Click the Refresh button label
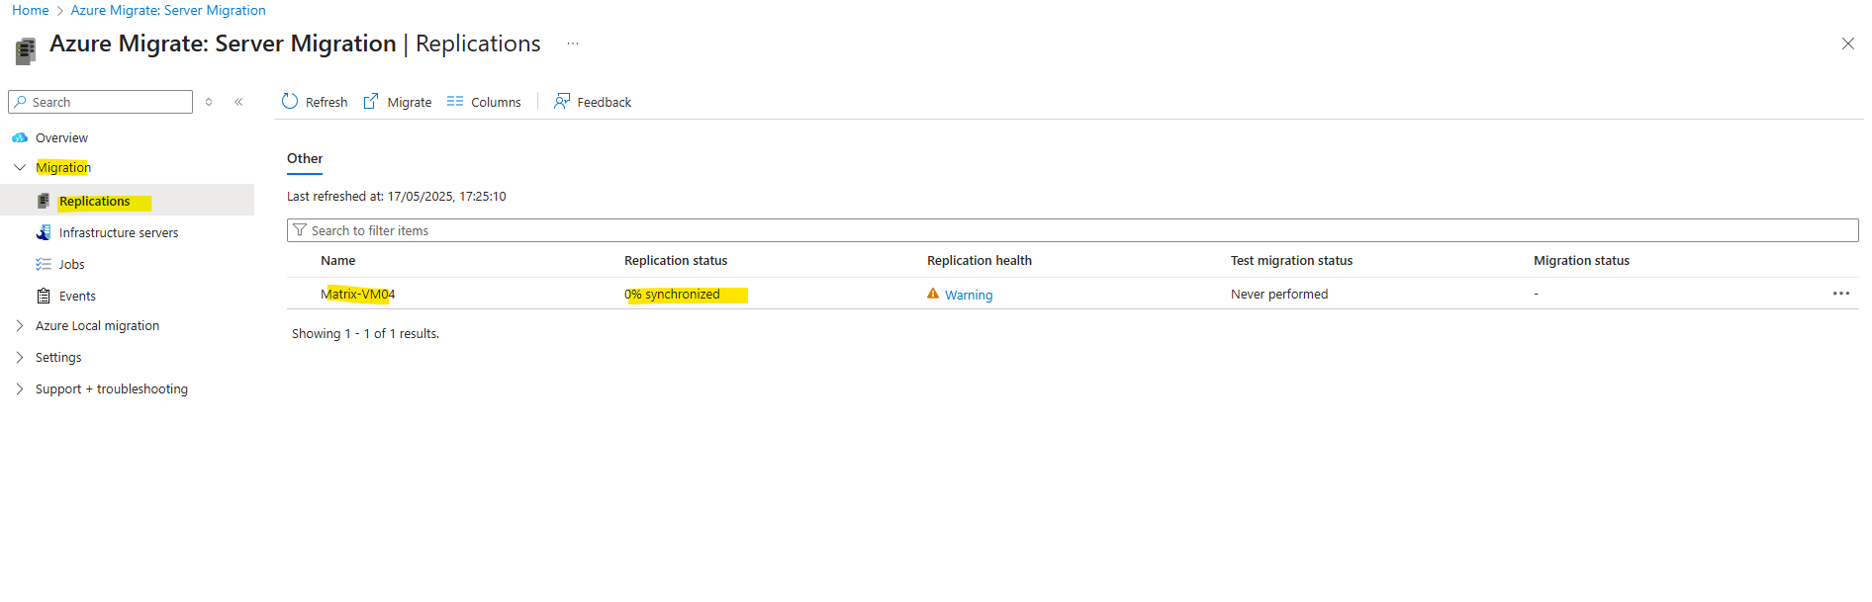This screenshot has height=602, width=1872. tap(327, 103)
